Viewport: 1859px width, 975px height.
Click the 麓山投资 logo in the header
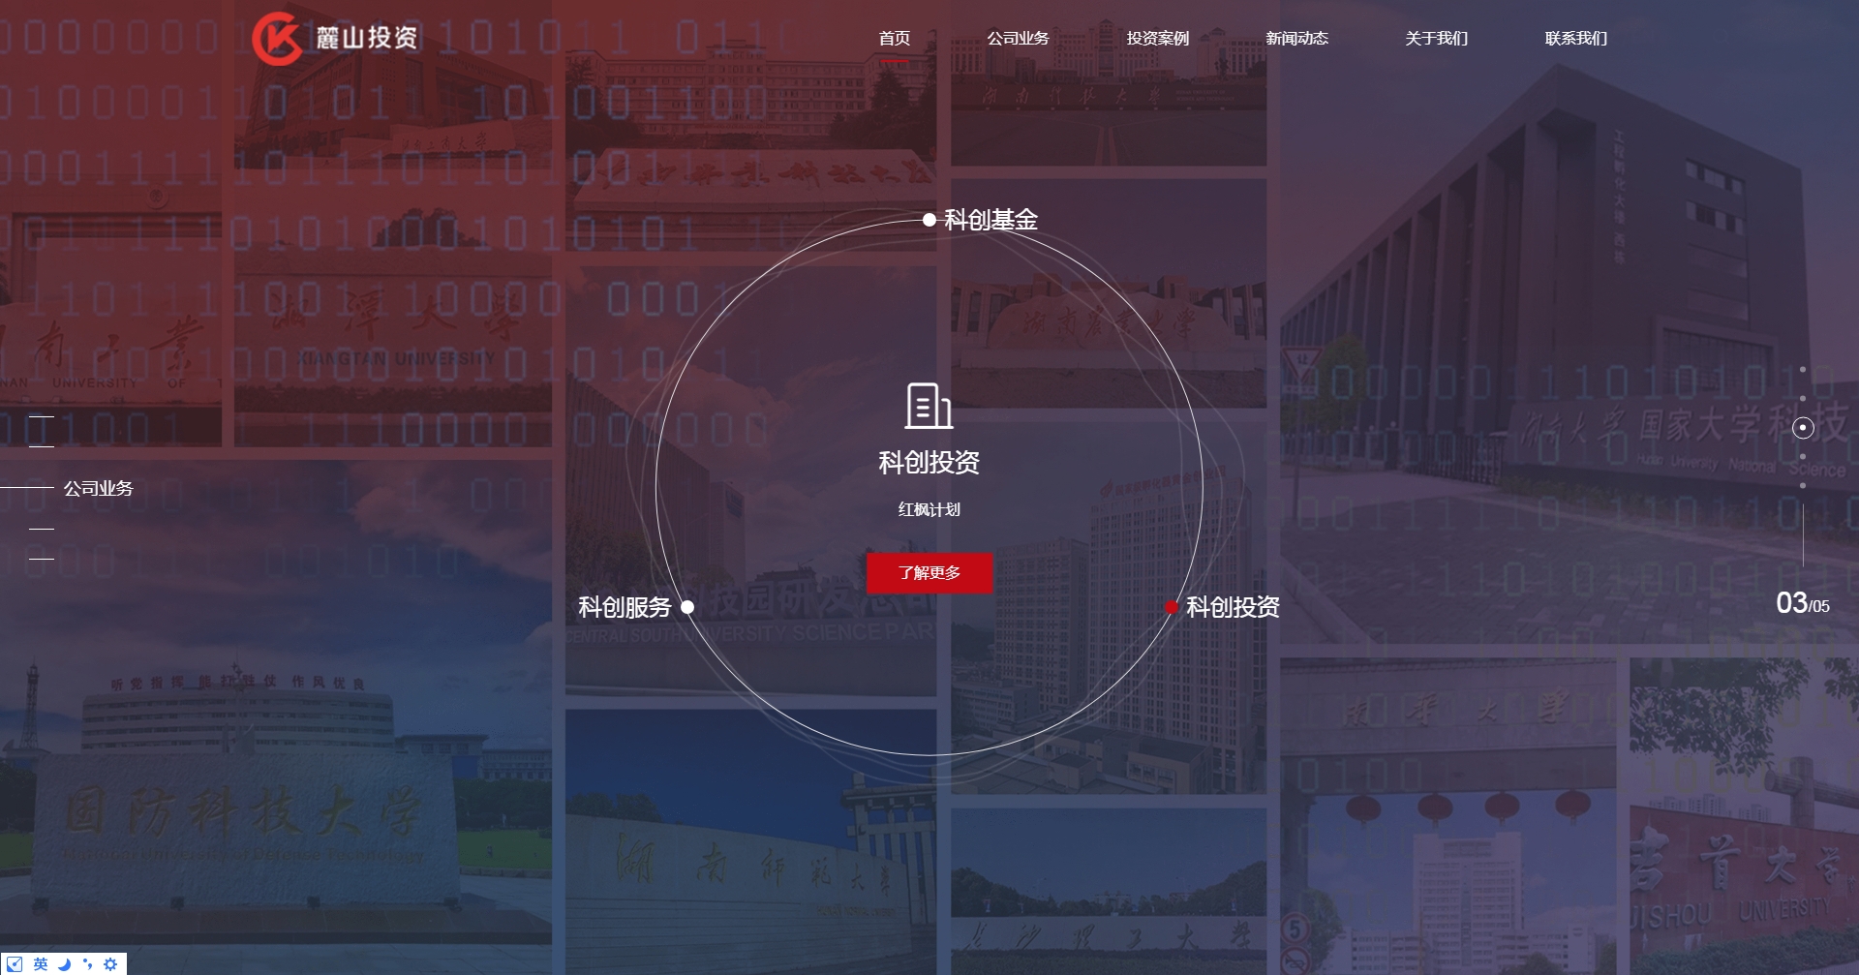(x=335, y=39)
